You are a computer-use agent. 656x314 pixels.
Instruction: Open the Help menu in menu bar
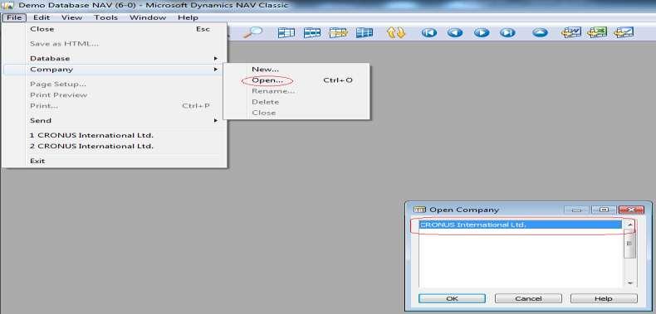pos(188,17)
